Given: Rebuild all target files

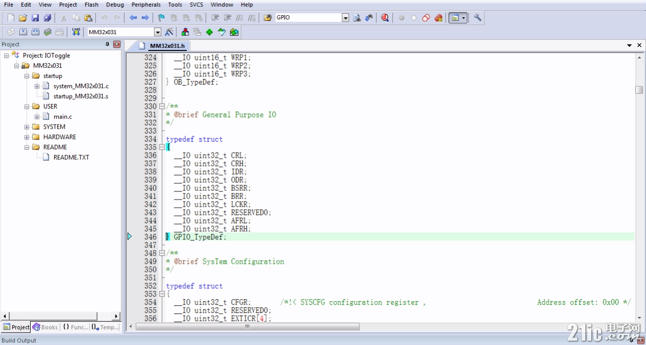Looking at the screenshot, I should 35,32.
